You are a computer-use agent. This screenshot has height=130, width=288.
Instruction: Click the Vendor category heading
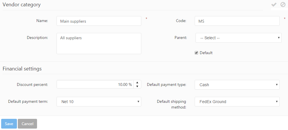click(22, 5)
